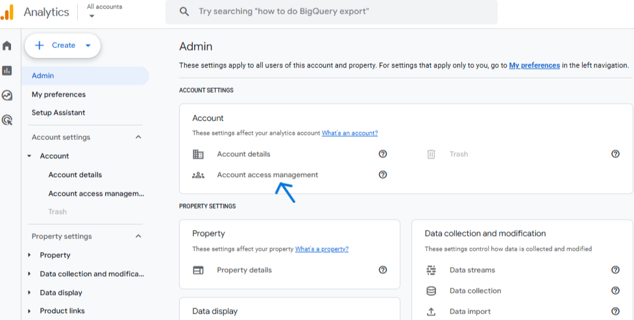Click the help icon next to Property details

click(383, 270)
